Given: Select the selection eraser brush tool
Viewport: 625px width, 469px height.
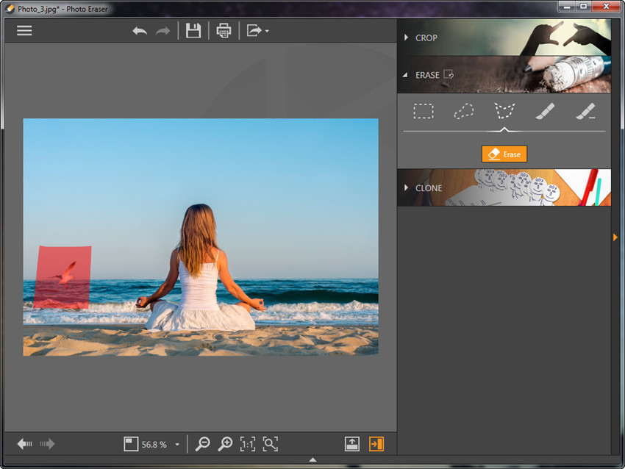Looking at the screenshot, I should click(585, 111).
